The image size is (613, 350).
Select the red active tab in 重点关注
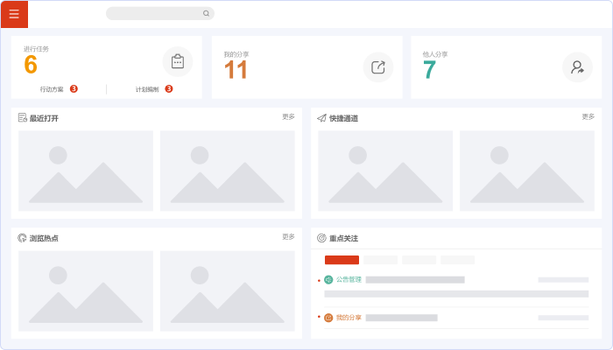342,260
